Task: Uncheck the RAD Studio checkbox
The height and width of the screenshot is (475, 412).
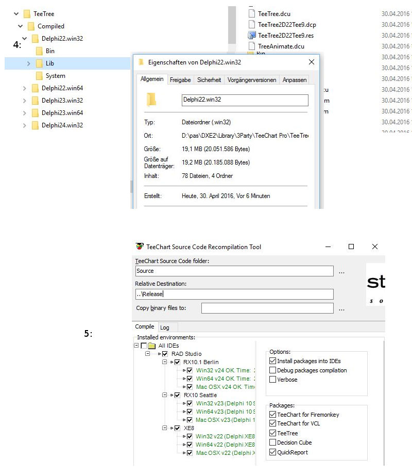Action: click(165, 354)
